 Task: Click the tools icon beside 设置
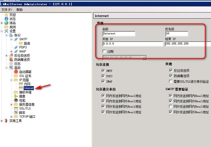click(6, 31)
